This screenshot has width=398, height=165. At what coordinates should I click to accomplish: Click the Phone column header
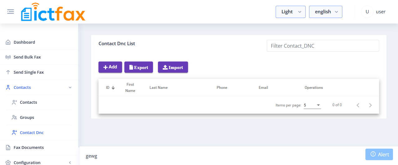coord(222,88)
